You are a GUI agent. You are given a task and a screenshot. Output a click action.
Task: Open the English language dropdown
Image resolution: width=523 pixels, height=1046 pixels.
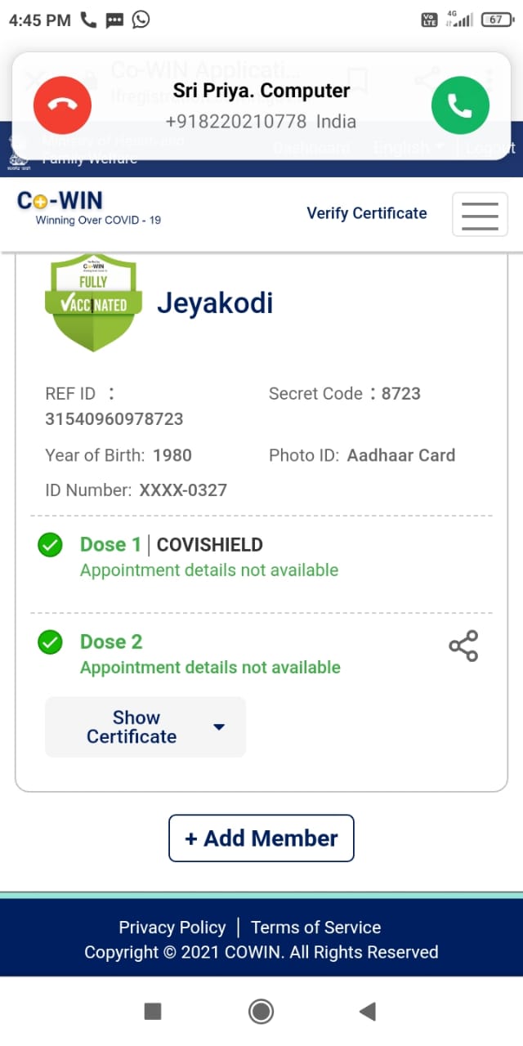coord(409,148)
